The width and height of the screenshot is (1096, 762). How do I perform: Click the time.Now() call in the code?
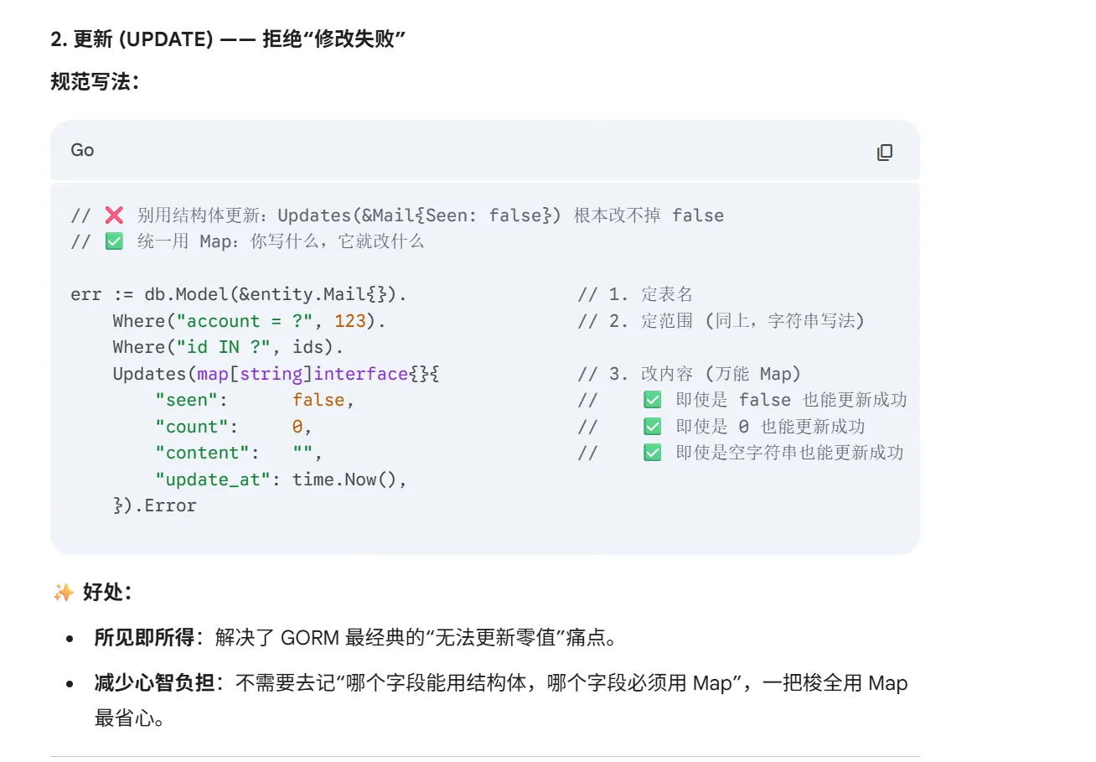[x=349, y=479]
